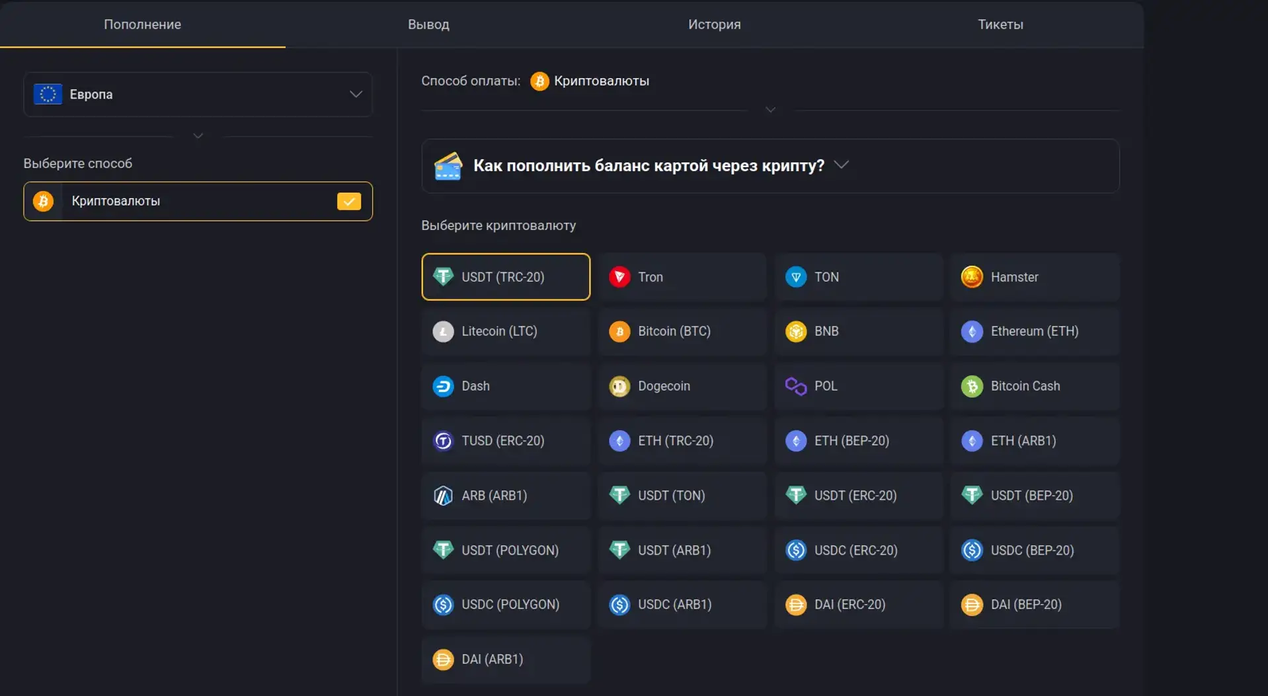Click the POL chain-link icon
The height and width of the screenshot is (696, 1268).
[x=795, y=386]
